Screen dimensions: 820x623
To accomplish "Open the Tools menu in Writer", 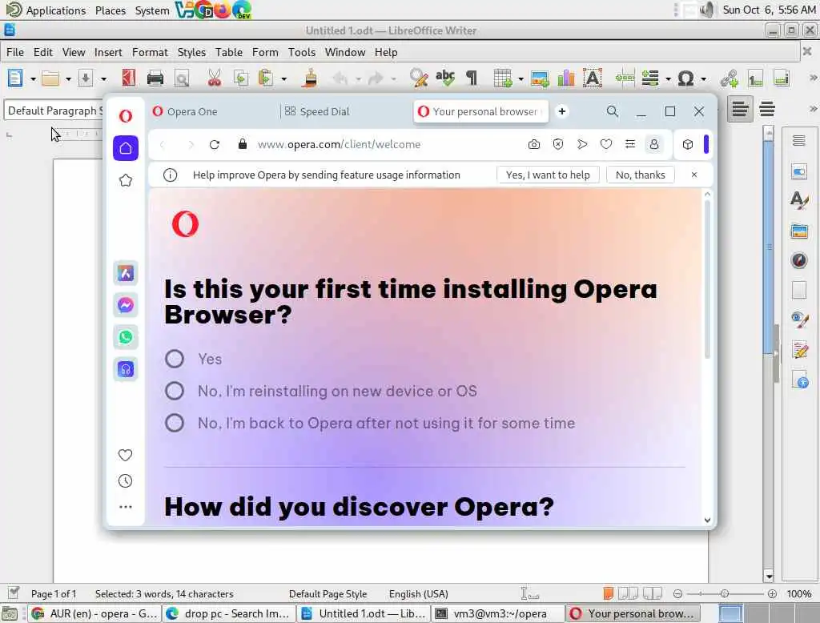I will [x=302, y=52].
